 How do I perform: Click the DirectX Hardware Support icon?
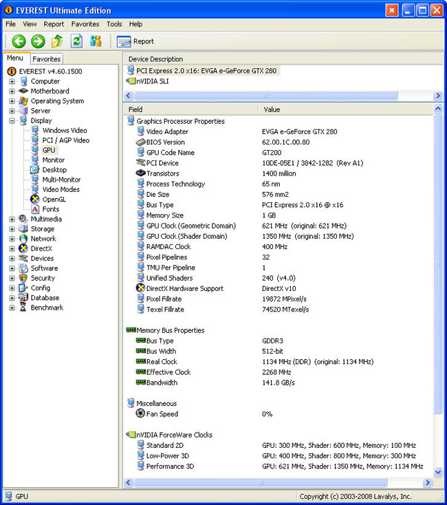coord(140,288)
